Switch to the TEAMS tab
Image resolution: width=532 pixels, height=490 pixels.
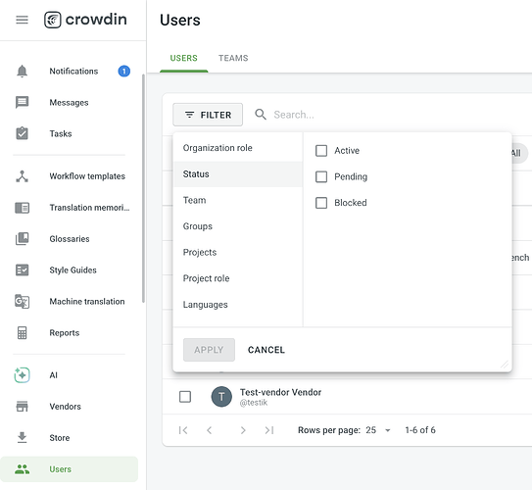pos(233,58)
